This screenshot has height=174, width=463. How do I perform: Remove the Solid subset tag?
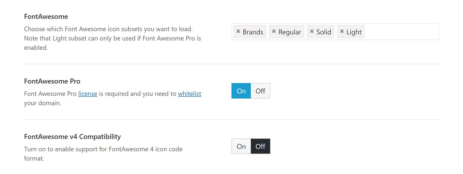[x=312, y=31]
